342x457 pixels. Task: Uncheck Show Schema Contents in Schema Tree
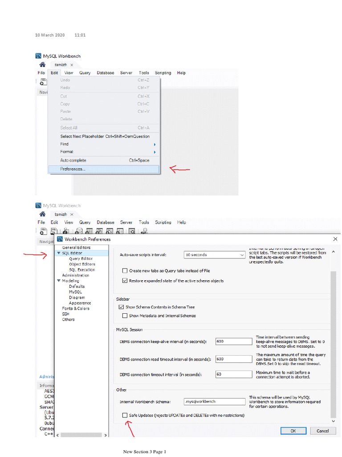121,307
